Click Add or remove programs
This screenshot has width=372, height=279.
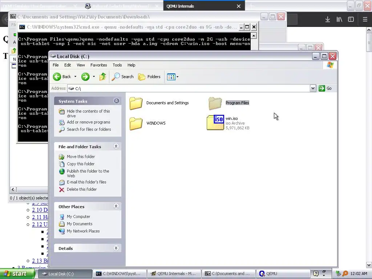tap(89, 122)
